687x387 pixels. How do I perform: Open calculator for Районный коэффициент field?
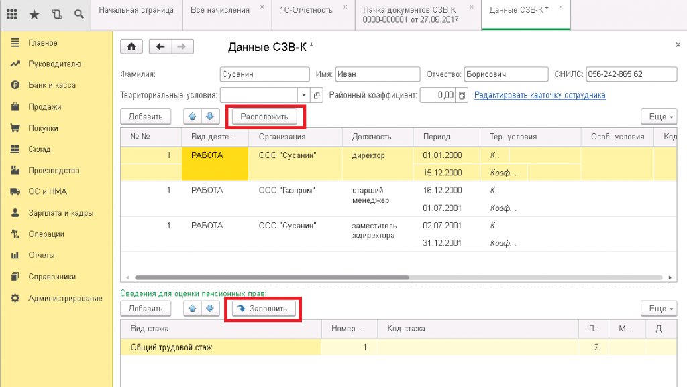click(x=462, y=95)
